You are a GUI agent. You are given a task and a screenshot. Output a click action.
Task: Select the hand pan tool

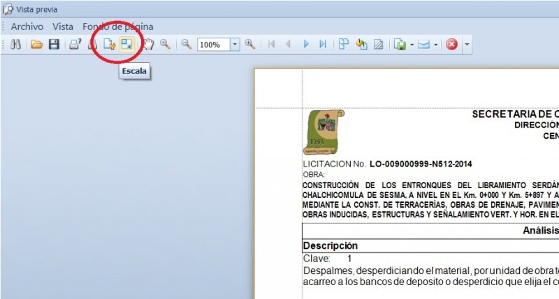(x=148, y=45)
